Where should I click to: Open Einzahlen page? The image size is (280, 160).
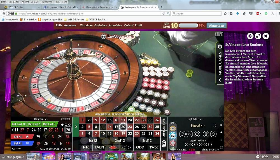coord(87,25)
